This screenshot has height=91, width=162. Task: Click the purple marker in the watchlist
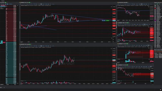point(155,20)
